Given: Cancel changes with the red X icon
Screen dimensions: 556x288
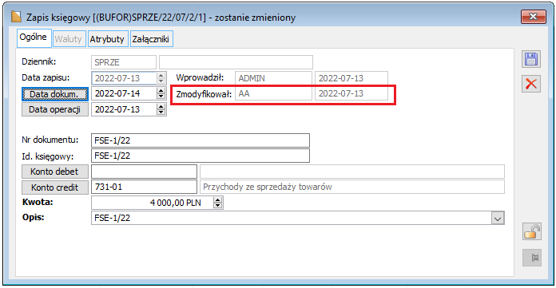Looking at the screenshot, I should [x=530, y=84].
